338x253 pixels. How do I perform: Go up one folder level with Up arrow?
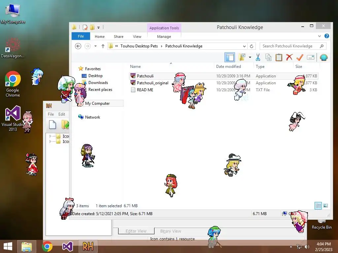pyautogui.click(x=103, y=46)
